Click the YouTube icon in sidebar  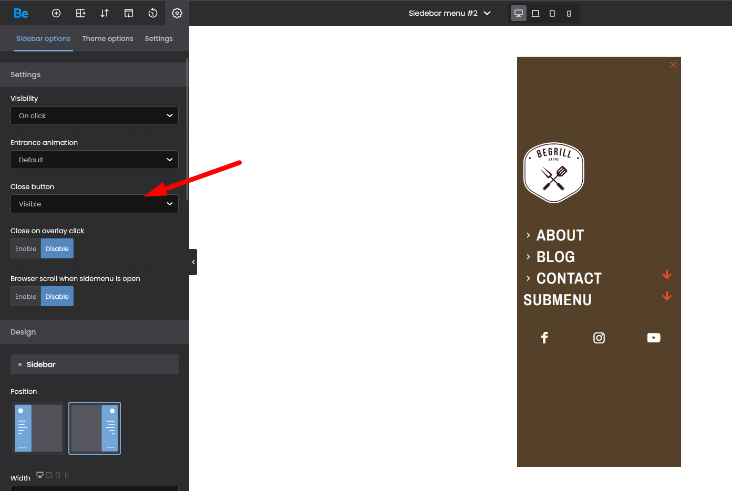click(x=654, y=338)
